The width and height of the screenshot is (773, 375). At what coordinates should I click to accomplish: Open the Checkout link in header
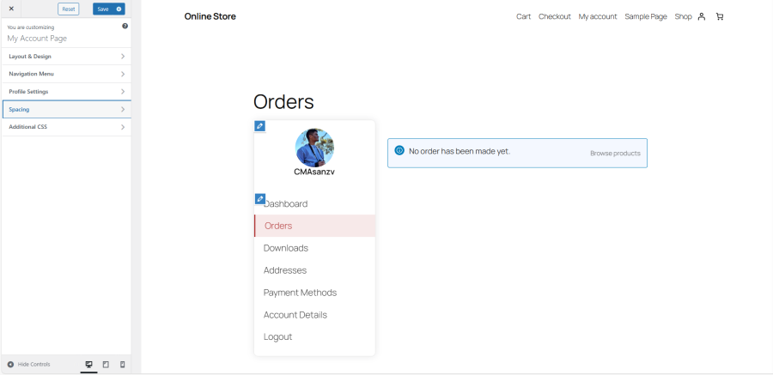pos(555,16)
